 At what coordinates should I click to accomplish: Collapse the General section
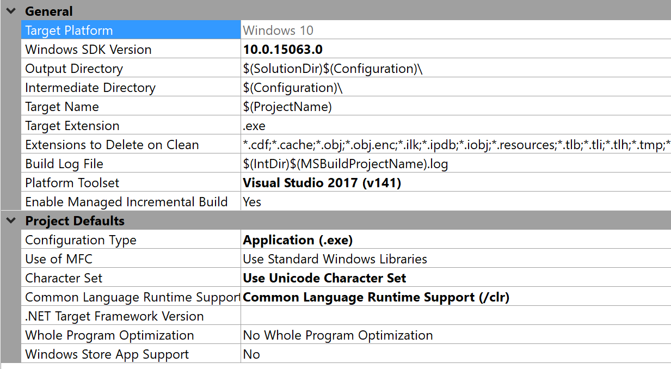(x=10, y=10)
